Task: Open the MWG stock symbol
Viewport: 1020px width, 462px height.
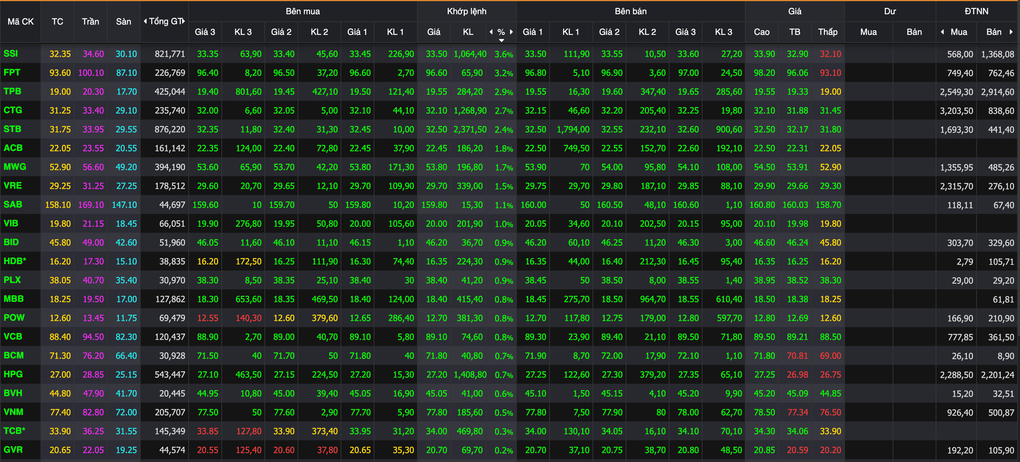Action: coord(15,167)
